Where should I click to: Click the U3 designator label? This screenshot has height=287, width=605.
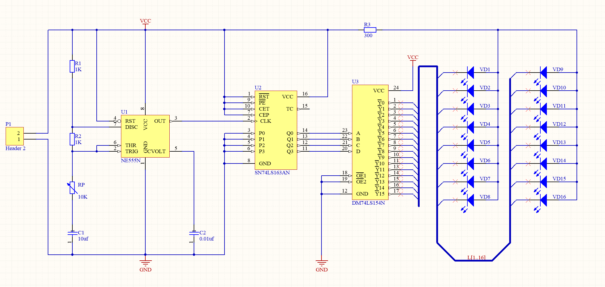tap(355, 82)
